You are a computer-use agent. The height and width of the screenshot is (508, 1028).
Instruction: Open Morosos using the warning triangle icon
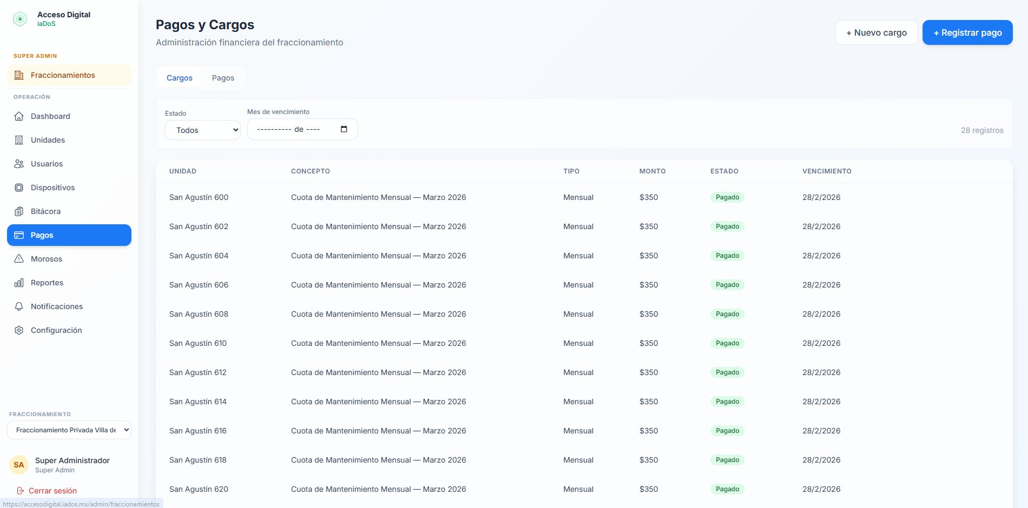point(19,259)
